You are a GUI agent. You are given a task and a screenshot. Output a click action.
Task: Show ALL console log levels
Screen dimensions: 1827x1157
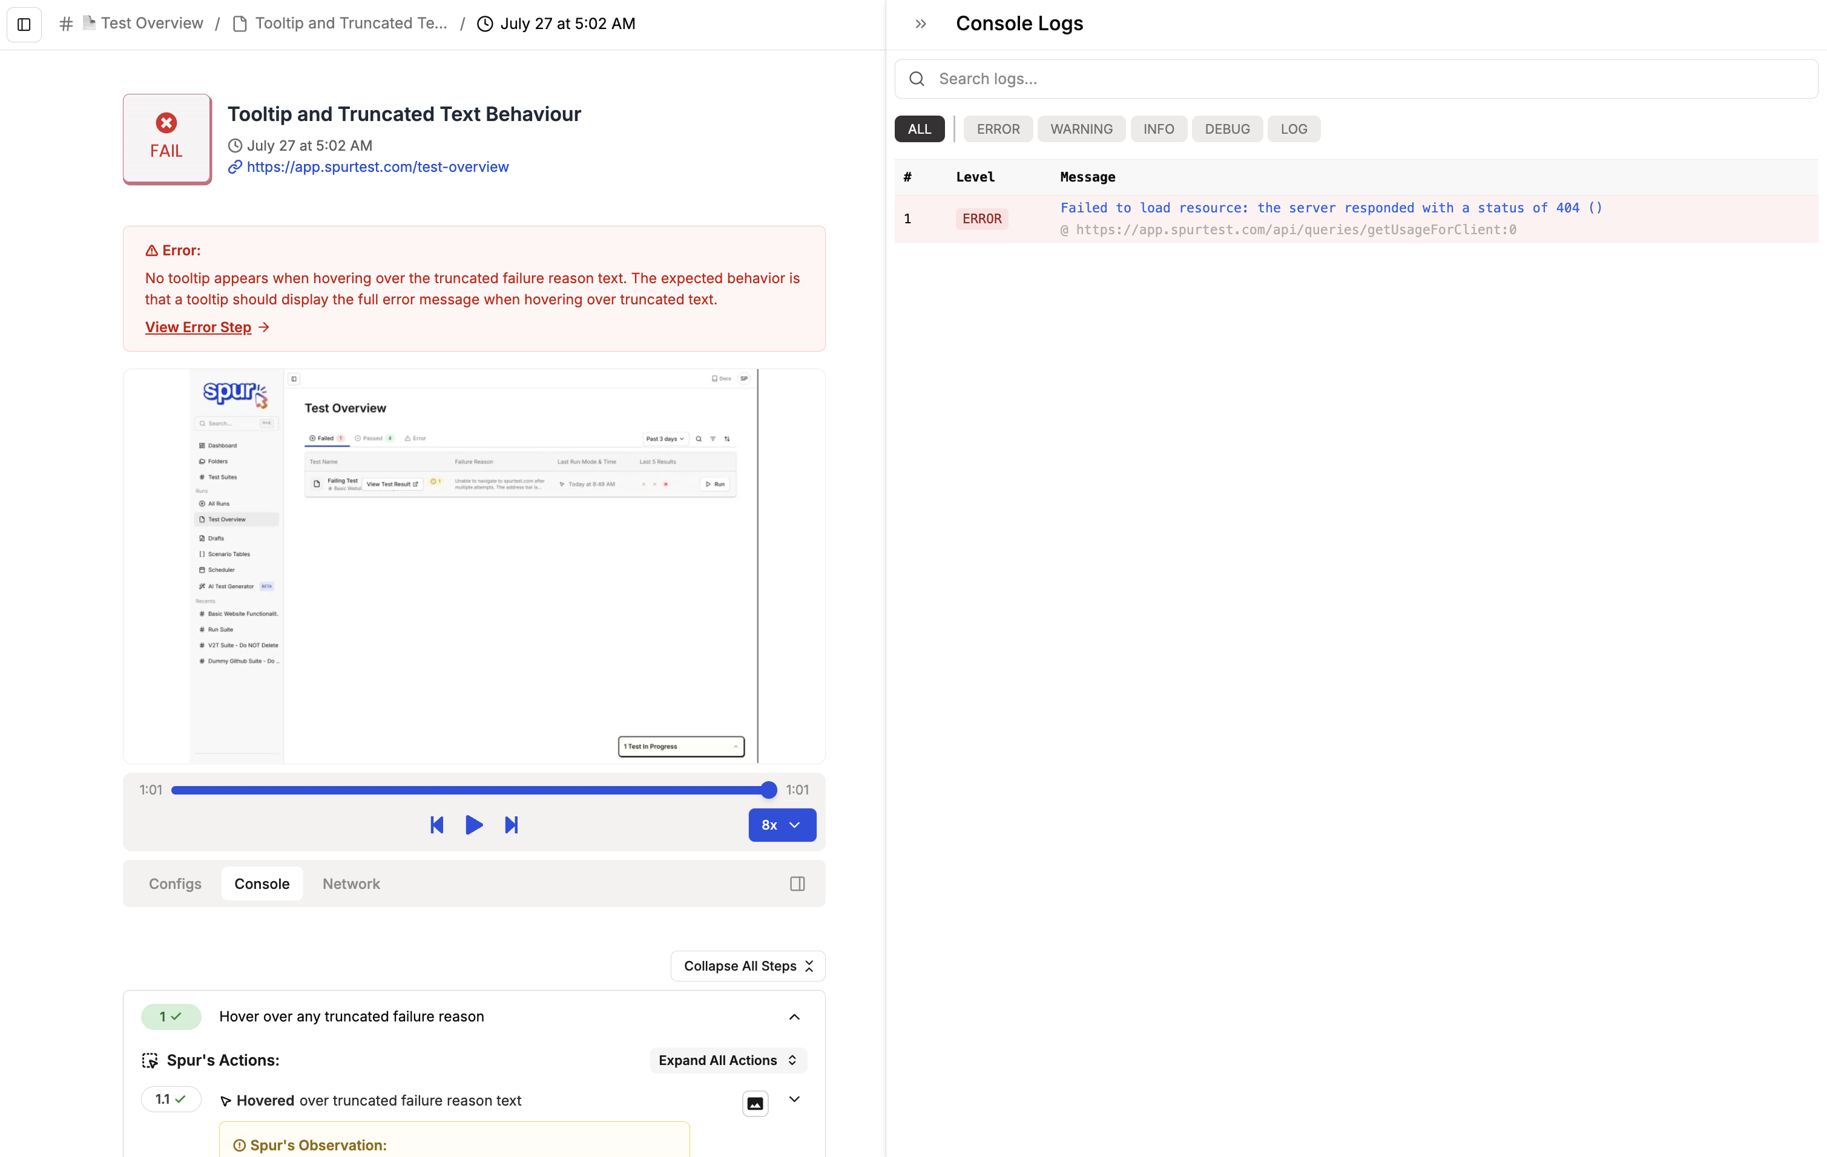tap(919, 129)
